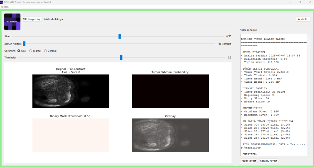Click the Slice slider handle

pos(119,36)
